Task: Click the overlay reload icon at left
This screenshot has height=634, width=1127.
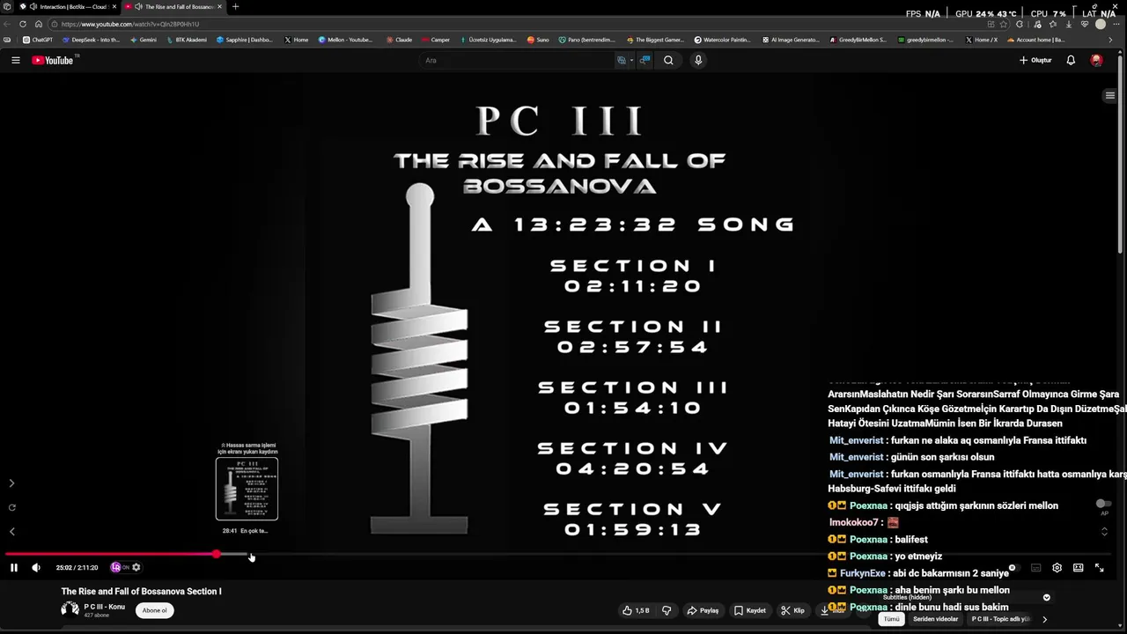Action: 11,507
